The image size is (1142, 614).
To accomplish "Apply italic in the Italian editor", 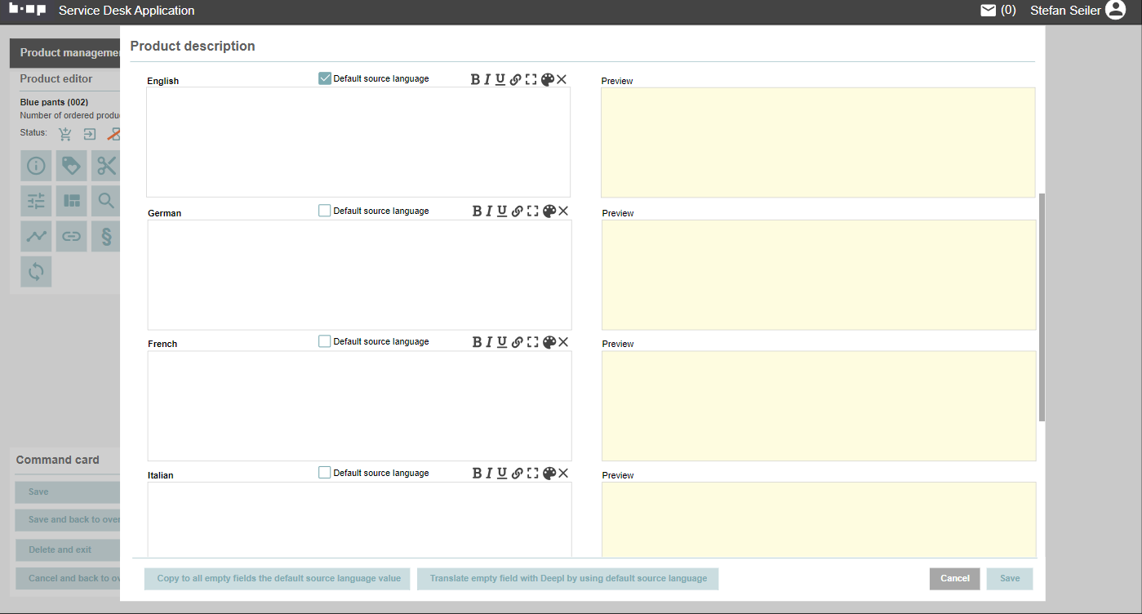I will (x=489, y=474).
